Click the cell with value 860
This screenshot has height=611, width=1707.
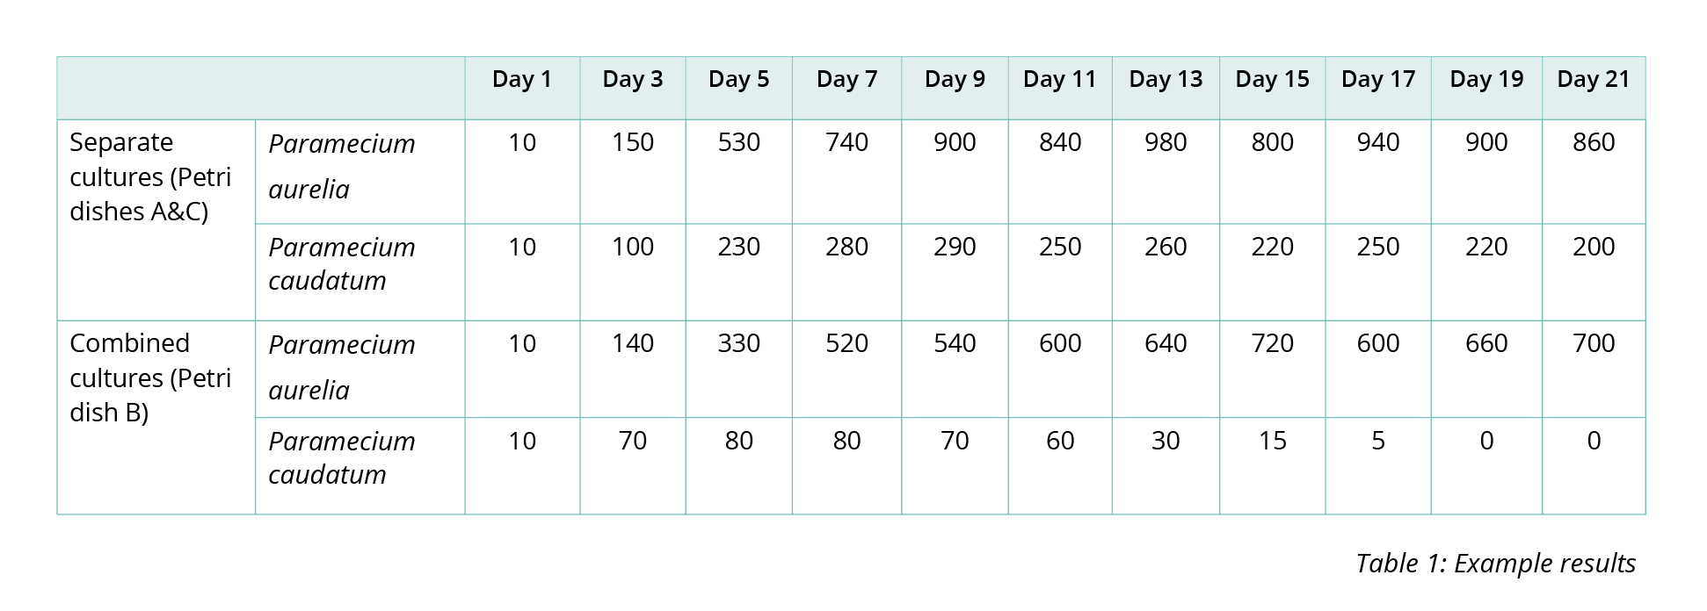pyautogui.click(x=1593, y=142)
